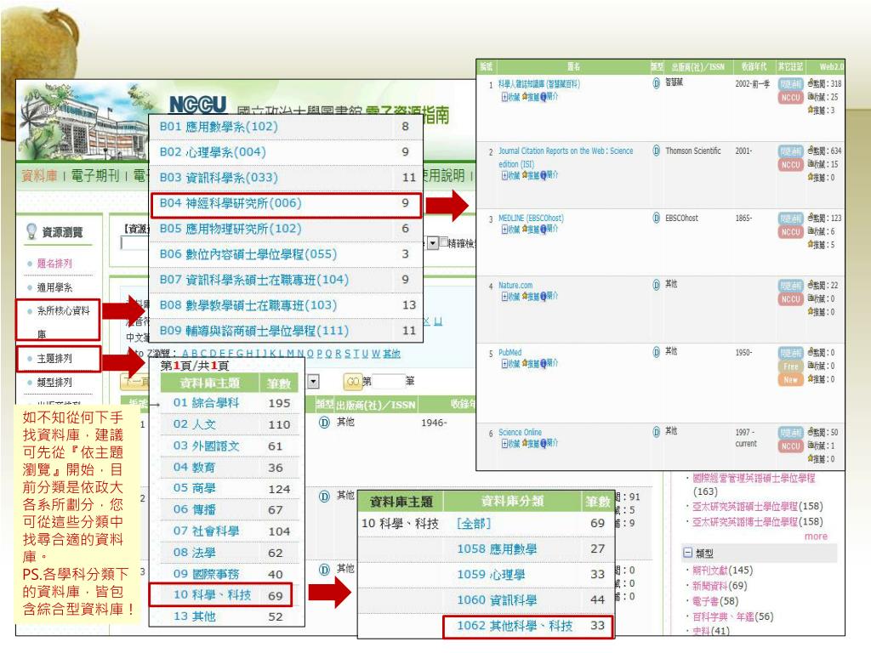Browse databases starting with letter W
The height and width of the screenshot is (653, 871).
(x=376, y=354)
